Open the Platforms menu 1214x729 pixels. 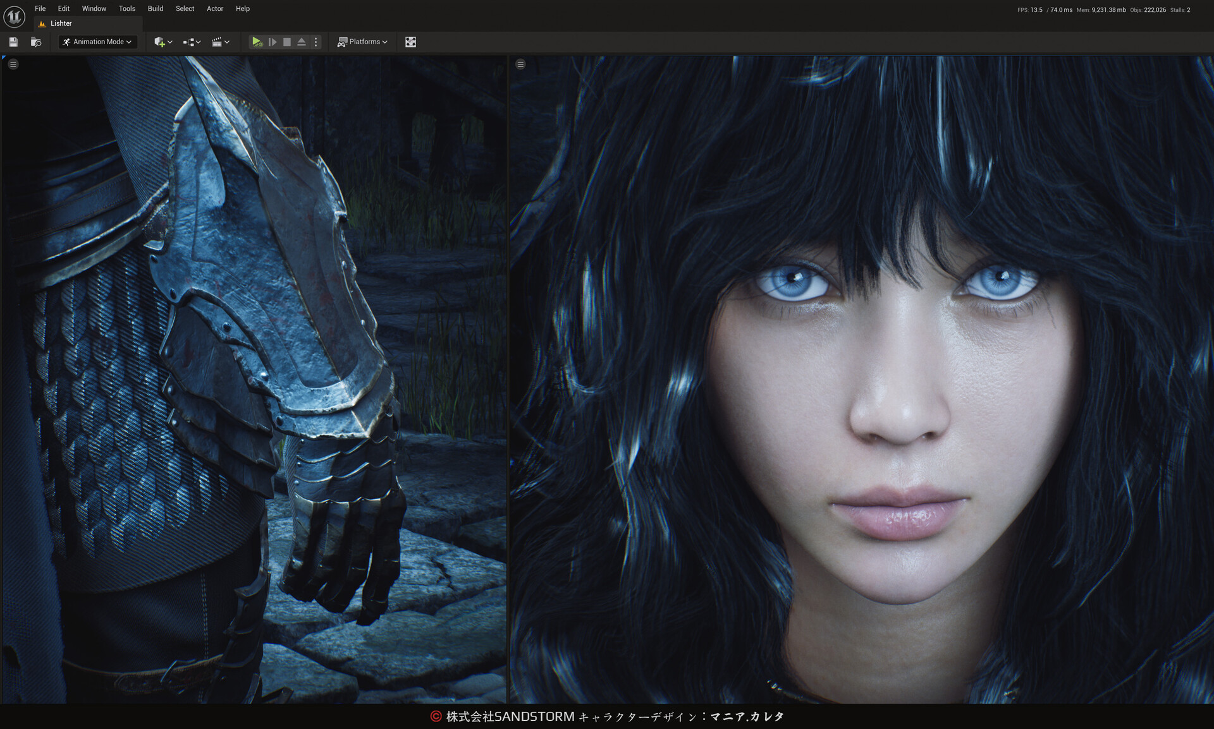(362, 42)
